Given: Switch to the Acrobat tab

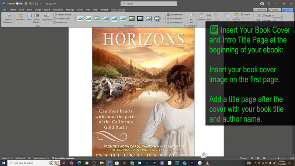Looking at the screenshot, I should coord(104,10).
